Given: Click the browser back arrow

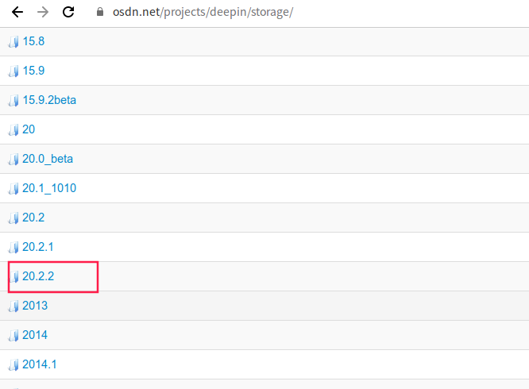Looking at the screenshot, I should point(17,13).
